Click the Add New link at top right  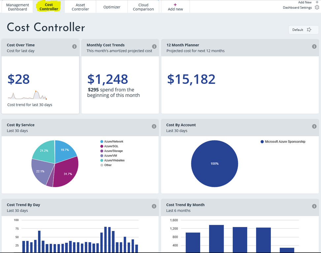pyautogui.click(x=305, y=2)
